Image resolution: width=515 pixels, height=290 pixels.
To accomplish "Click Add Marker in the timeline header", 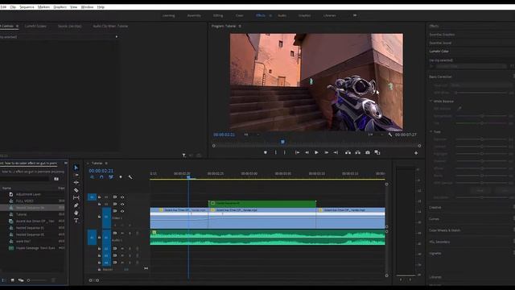I will 121,177.
